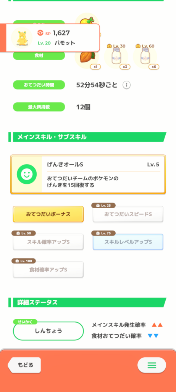This screenshot has width=176, height=392.
Task: Tap locked おてつだいスピードS sub skill
Action: point(128,214)
